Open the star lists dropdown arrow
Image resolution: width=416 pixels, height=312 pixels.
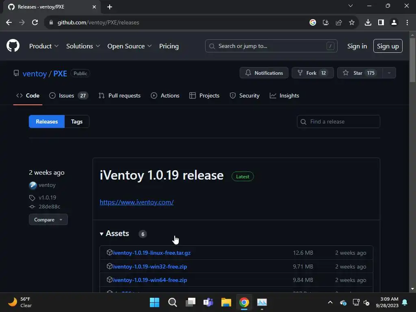pyautogui.click(x=389, y=73)
